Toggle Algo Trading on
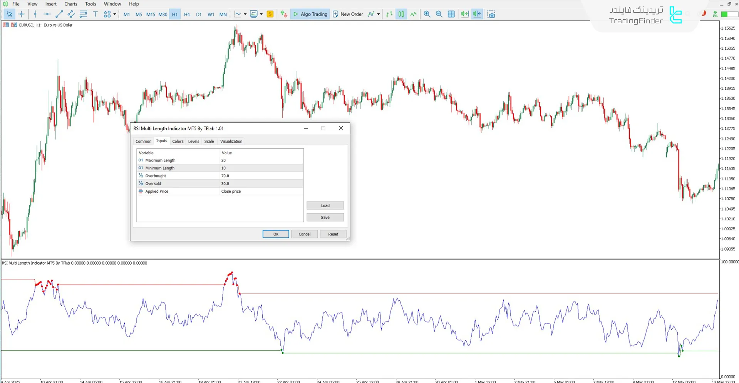Screen dimensions: 739x383 click(310, 14)
